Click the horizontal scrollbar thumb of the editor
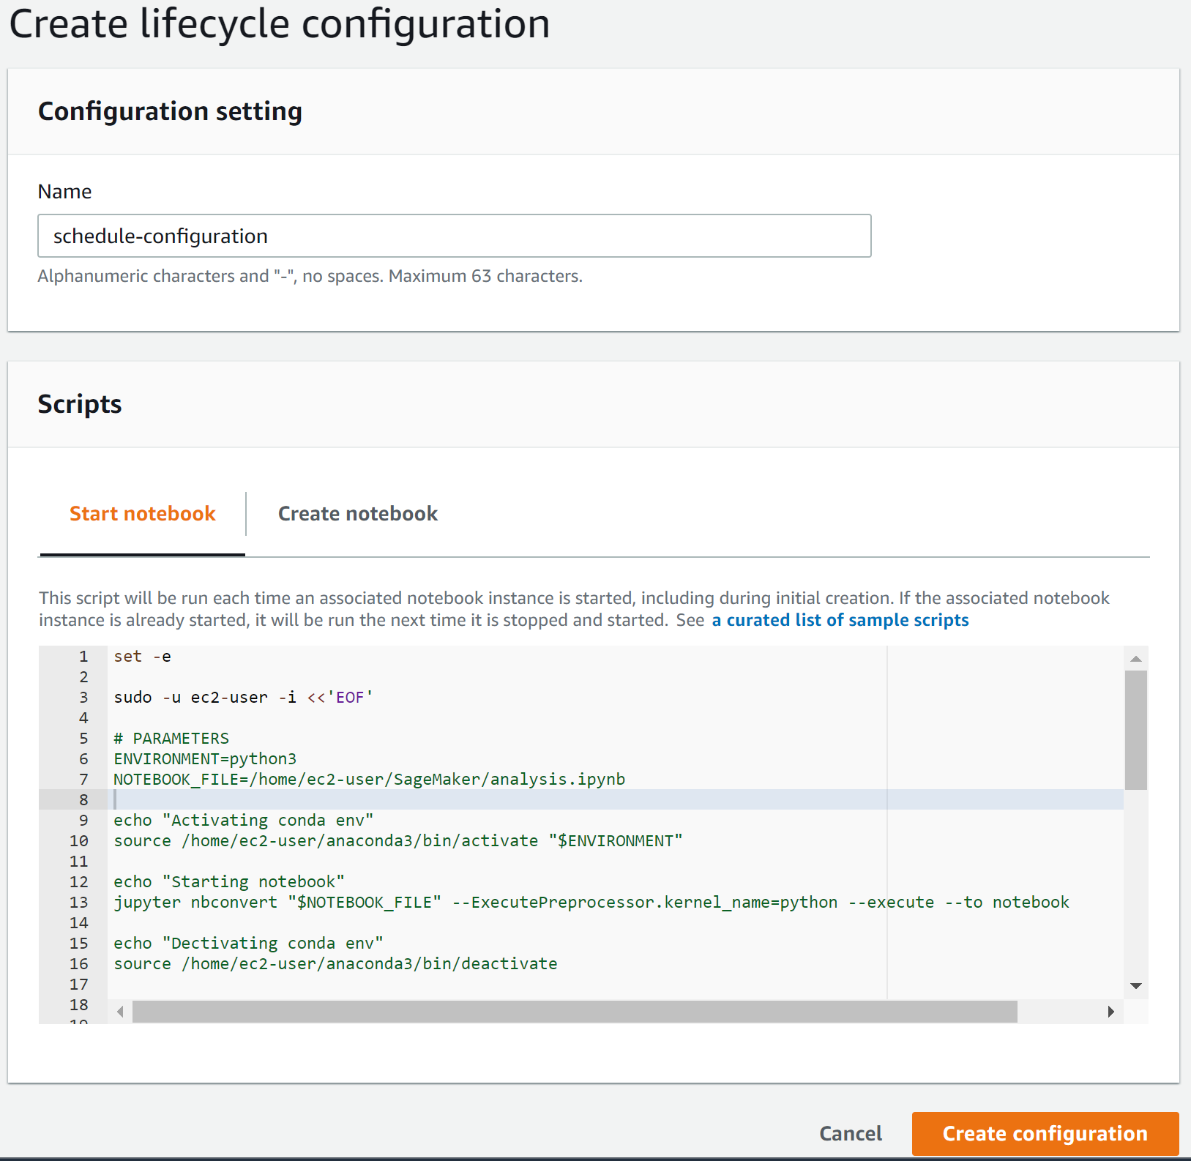 coord(574,1012)
